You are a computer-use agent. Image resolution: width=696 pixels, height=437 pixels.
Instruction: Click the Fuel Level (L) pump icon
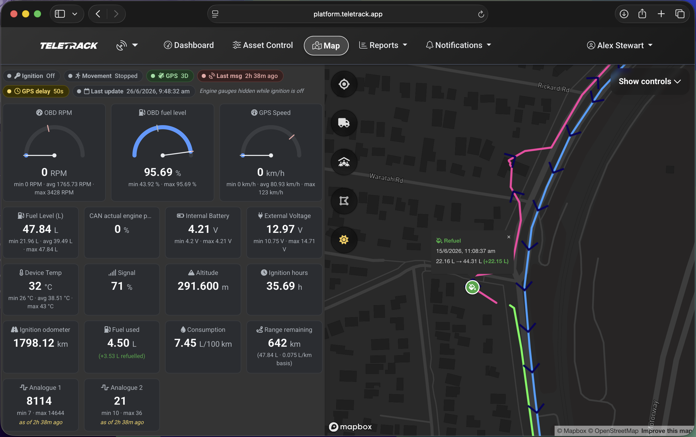21,215
